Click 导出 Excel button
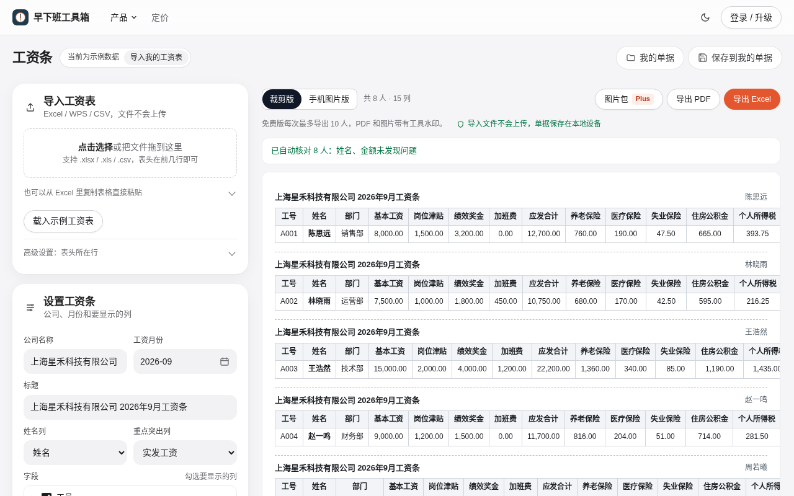 pos(752,99)
